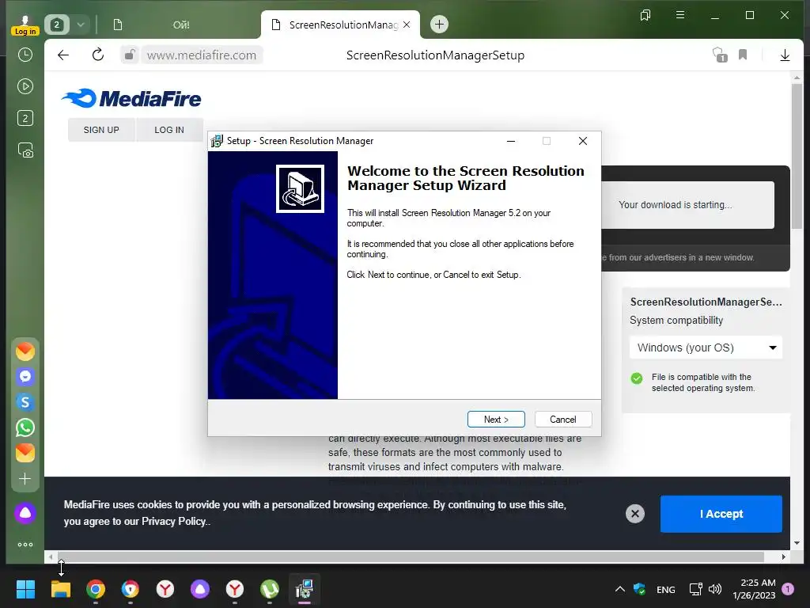Click the page vertical scrollbar thumb
Viewport: 810px width, 608px height.
click(797, 155)
